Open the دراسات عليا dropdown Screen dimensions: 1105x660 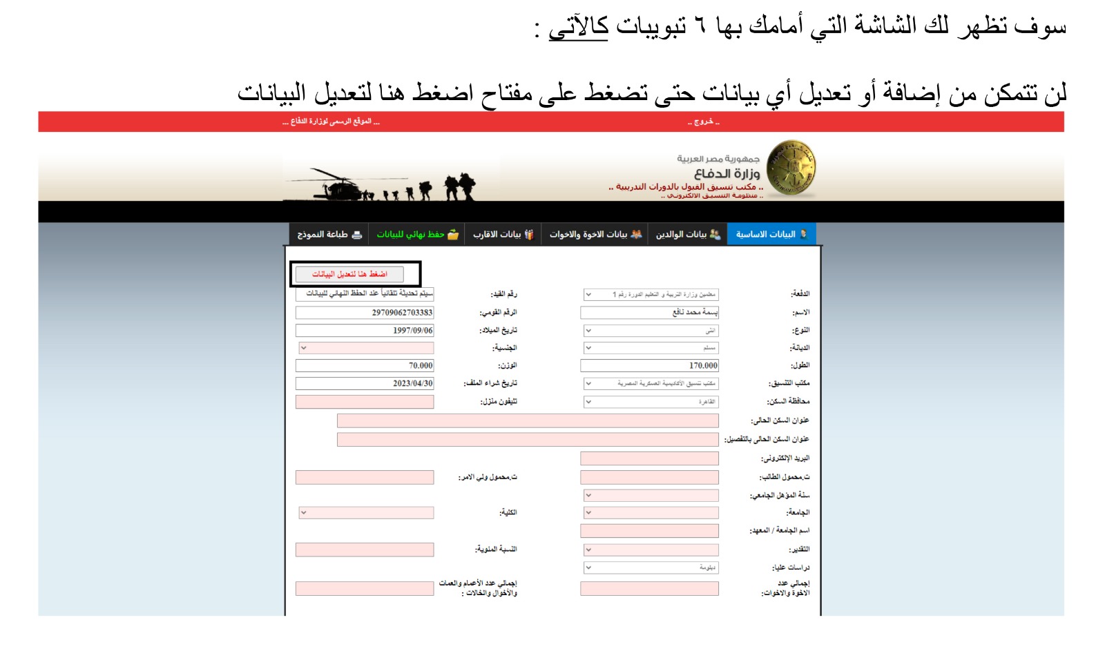[588, 567]
